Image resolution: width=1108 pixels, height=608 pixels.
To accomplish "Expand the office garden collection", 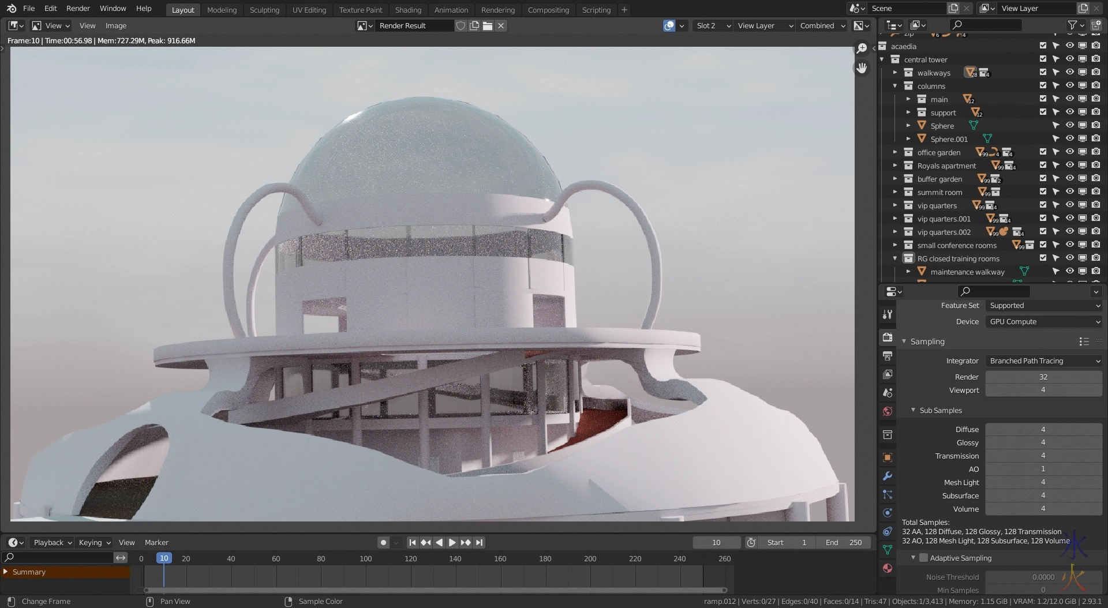I will click(895, 152).
